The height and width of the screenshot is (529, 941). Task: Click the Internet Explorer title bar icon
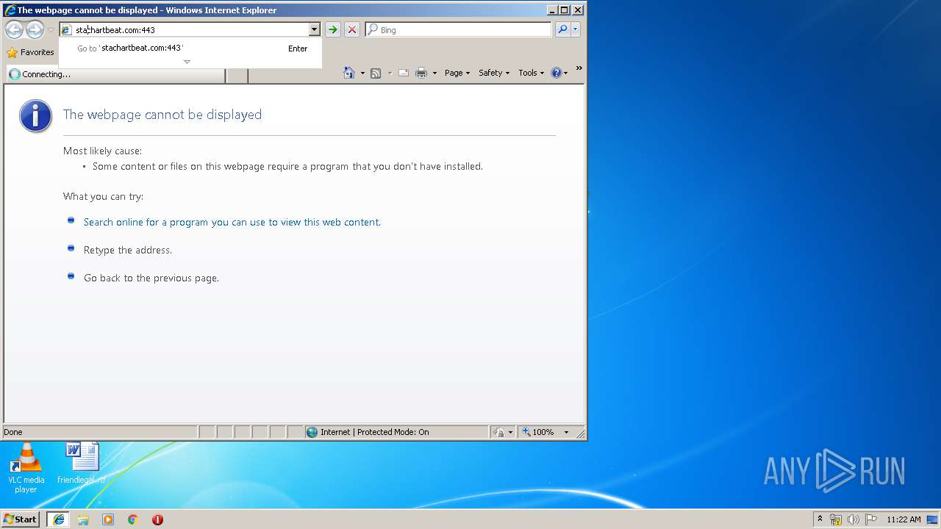pyautogui.click(x=10, y=10)
